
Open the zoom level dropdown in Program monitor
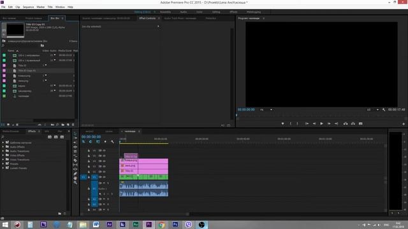tap(266, 110)
